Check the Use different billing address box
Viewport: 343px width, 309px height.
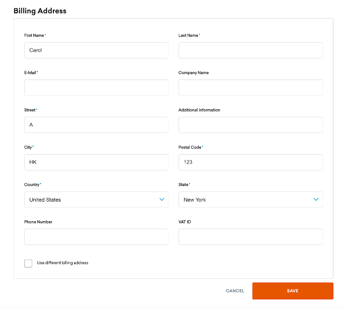click(x=28, y=263)
